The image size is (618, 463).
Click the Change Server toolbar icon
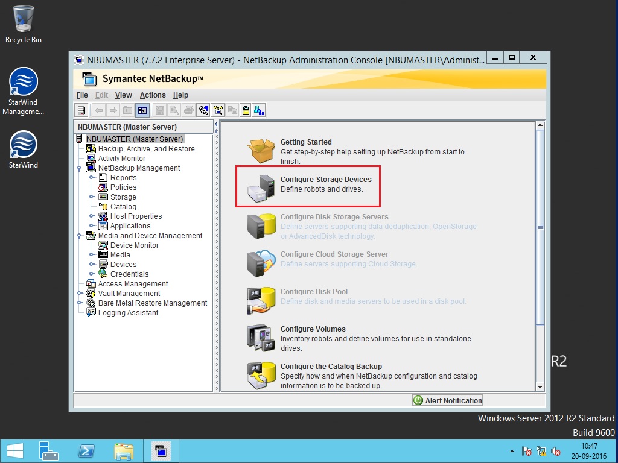coord(80,110)
